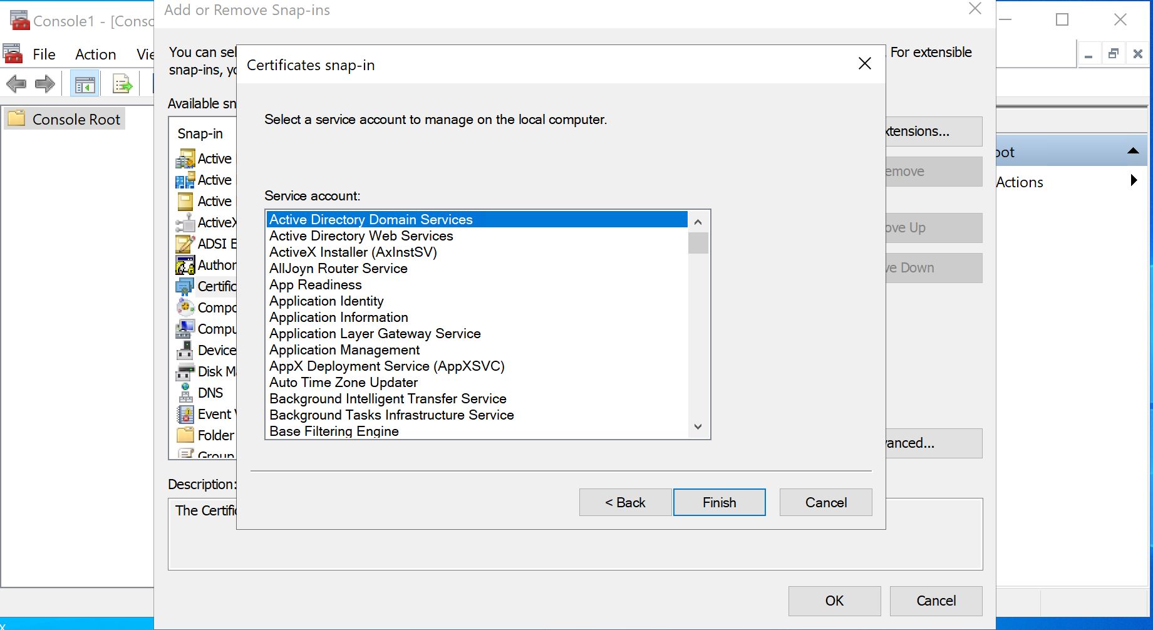This screenshot has height=630, width=1153.
Task: Go back with the < Back button
Action: [625, 502]
